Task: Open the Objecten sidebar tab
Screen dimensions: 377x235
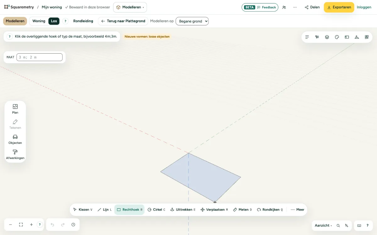Action: tap(15, 139)
